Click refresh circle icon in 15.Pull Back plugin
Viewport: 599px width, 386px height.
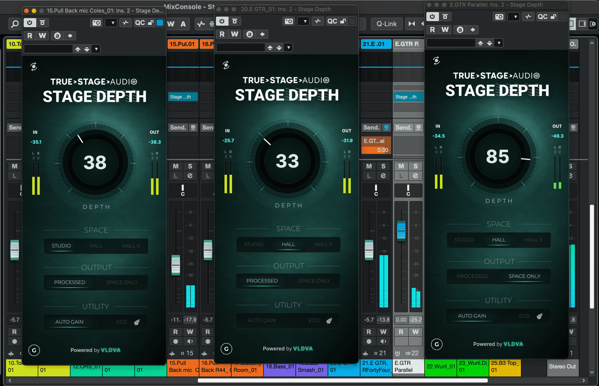coord(34,67)
